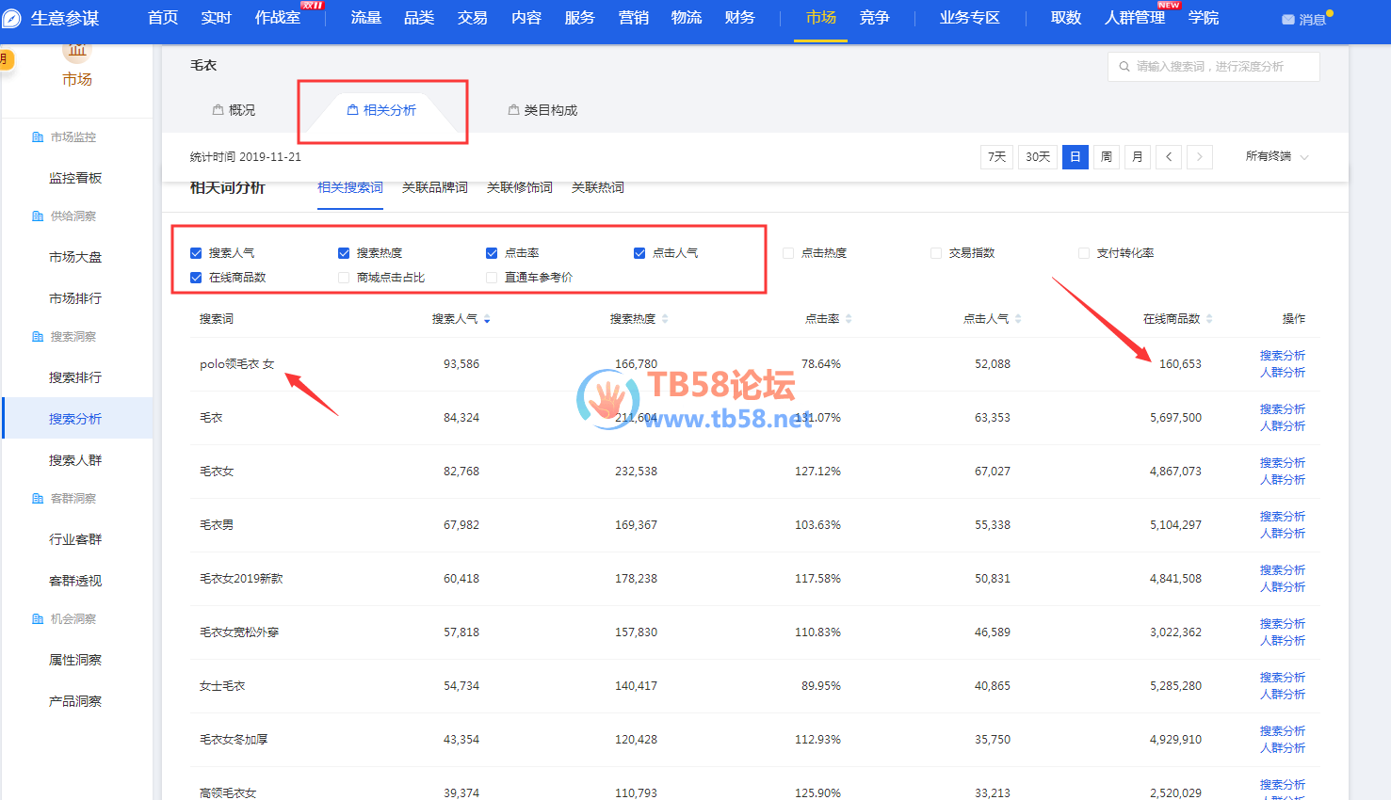This screenshot has width=1391, height=800.
Task: Select the 30天 time range button
Action: tap(1037, 157)
